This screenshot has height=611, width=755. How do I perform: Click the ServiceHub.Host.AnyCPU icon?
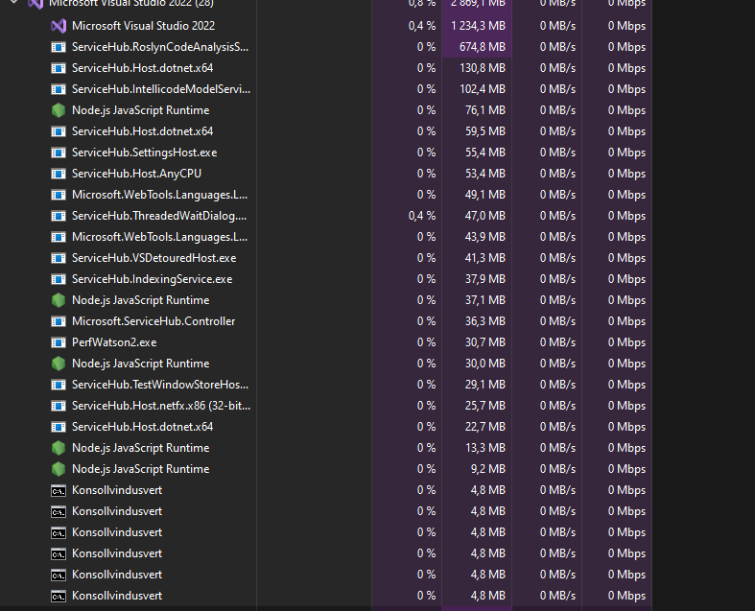click(59, 174)
